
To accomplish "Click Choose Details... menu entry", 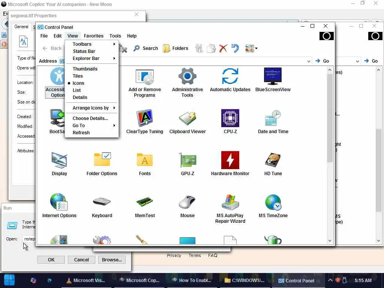I will click(x=91, y=118).
